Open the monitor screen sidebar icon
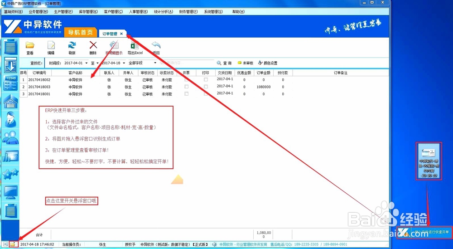The height and width of the screenshot is (249, 453). tap(11, 193)
